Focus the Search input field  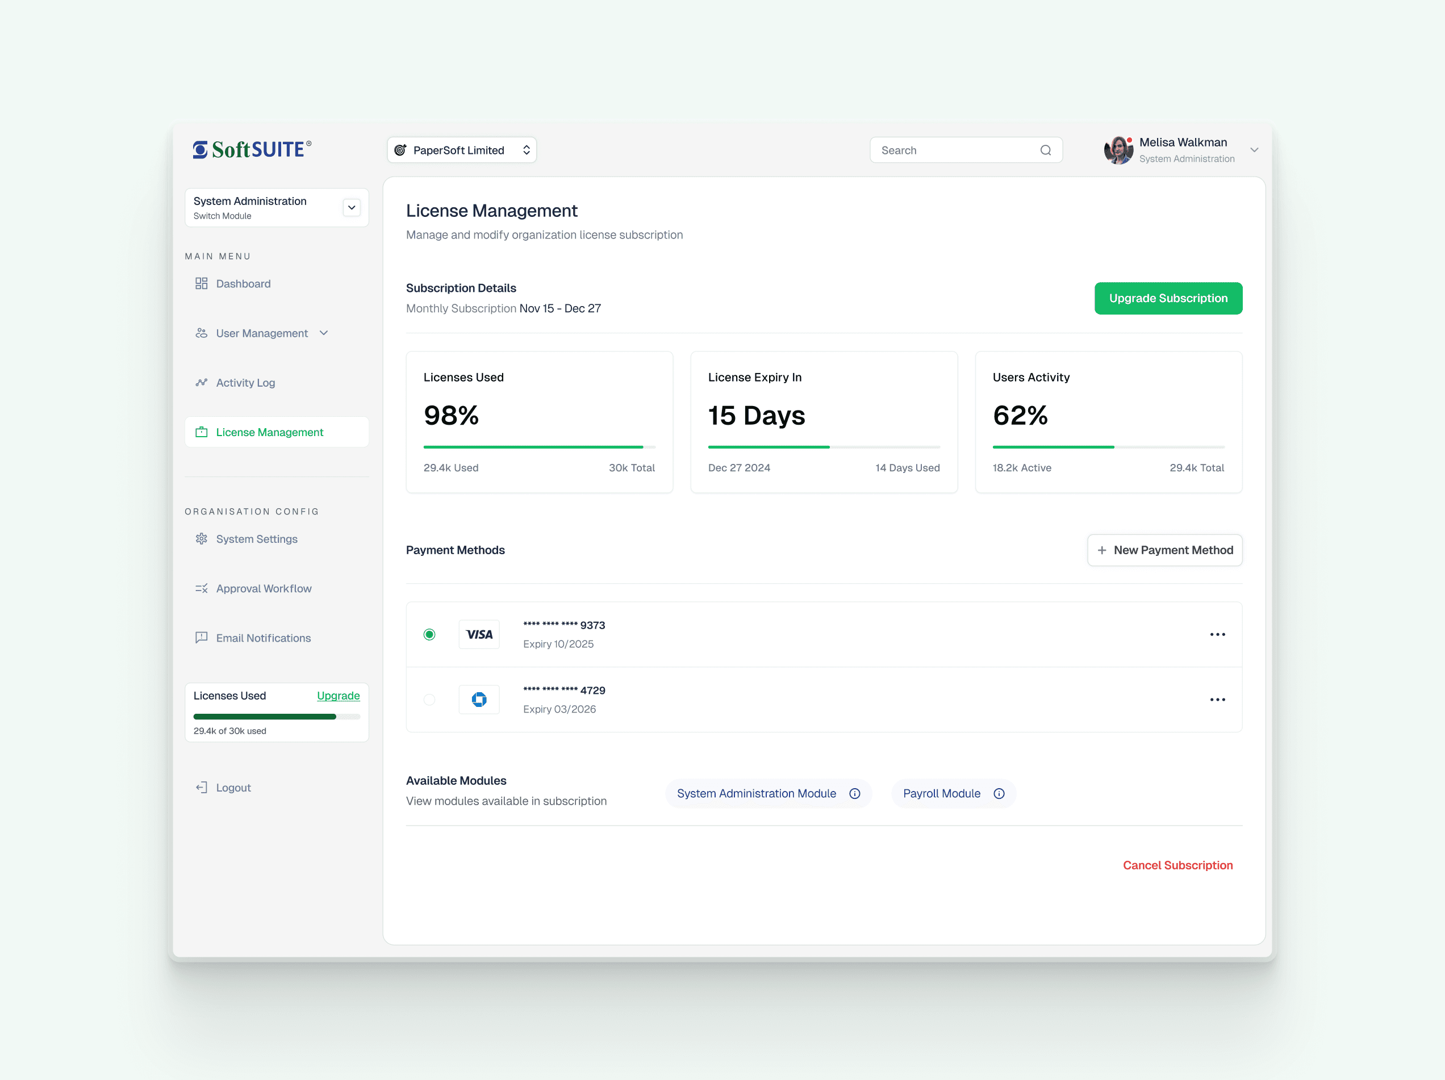click(x=966, y=150)
